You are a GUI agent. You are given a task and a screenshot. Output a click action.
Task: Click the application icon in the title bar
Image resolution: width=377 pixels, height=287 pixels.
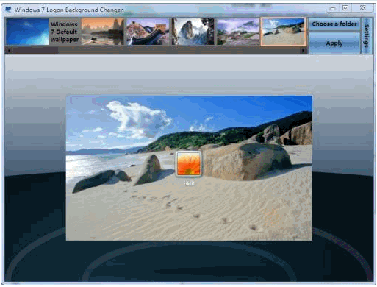click(8, 10)
